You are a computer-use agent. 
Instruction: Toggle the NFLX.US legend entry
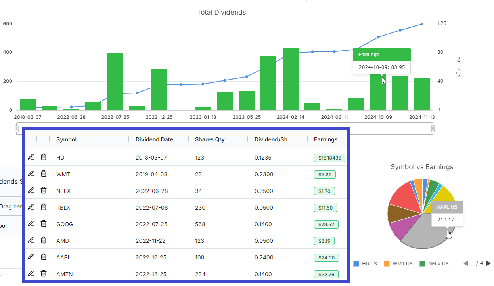click(x=434, y=263)
